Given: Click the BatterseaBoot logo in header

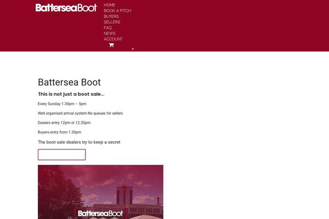Looking at the screenshot, I should [66, 8].
